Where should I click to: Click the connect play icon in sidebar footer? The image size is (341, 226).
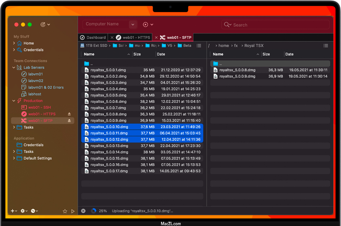[x=73, y=211]
